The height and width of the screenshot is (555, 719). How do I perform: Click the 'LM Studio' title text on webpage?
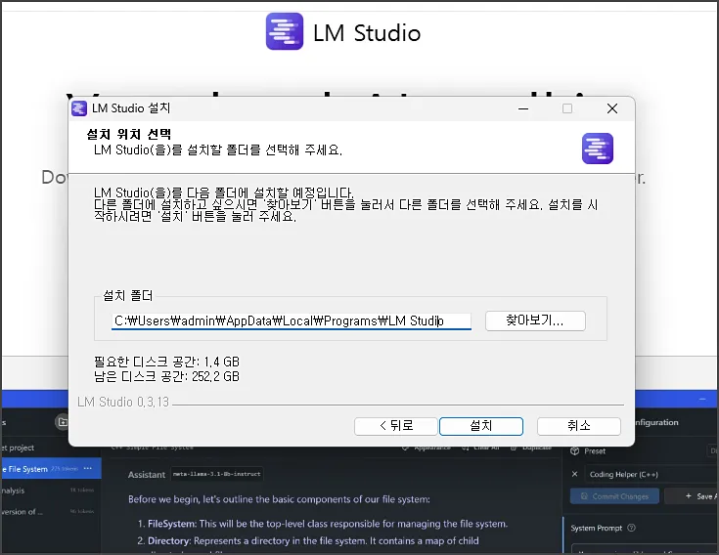[x=367, y=33]
